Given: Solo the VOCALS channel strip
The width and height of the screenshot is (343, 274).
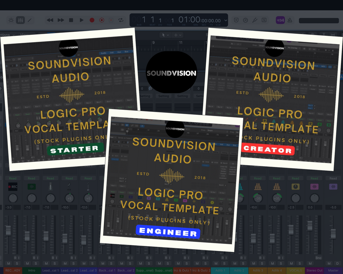Looking at the screenshot, I should pos(299,264).
